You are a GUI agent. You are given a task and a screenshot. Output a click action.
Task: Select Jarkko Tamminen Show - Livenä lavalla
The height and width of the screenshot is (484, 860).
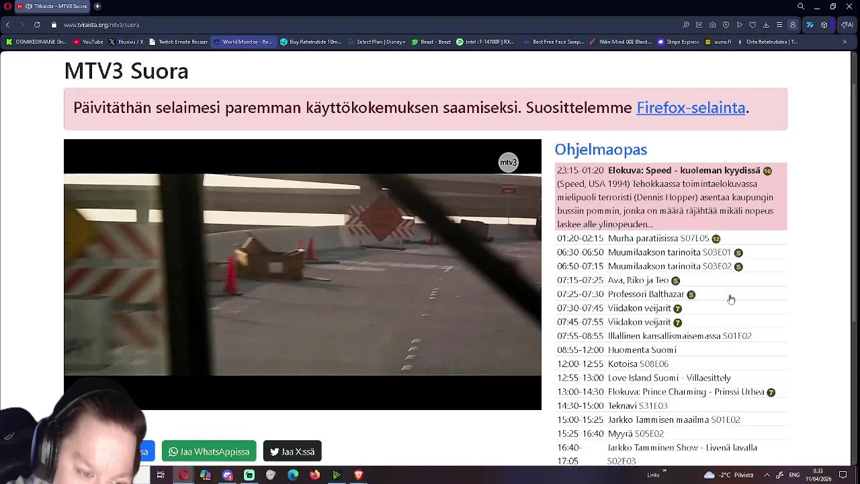point(671,454)
